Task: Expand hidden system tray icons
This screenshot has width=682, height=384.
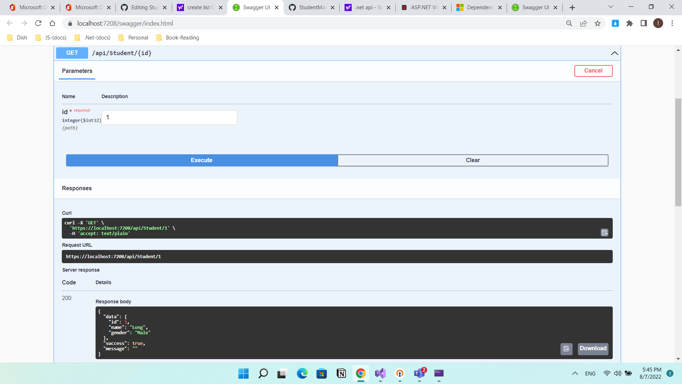Action: click(x=575, y=373)
